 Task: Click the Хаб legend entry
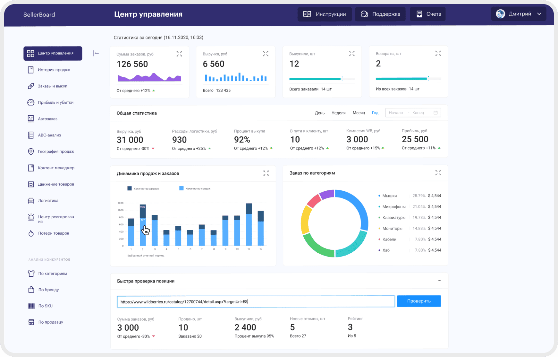410,250
